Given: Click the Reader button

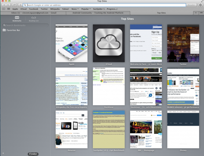Looking at the screenshot, I should (191, 5).
